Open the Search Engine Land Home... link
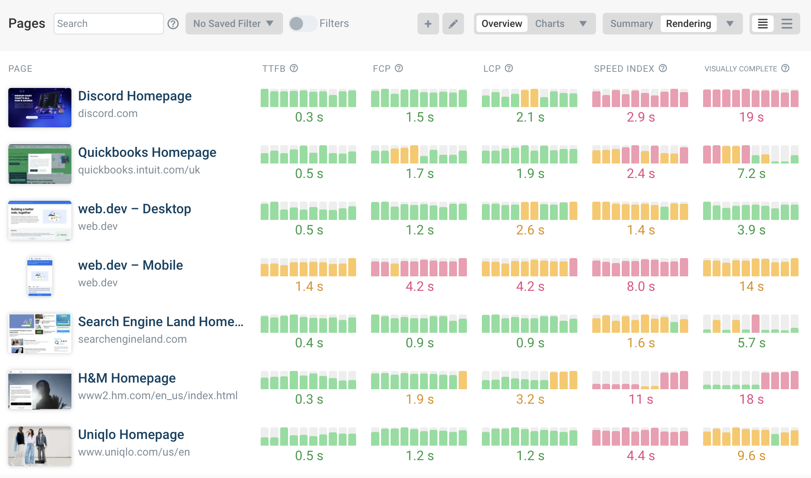 click(161, 322)
